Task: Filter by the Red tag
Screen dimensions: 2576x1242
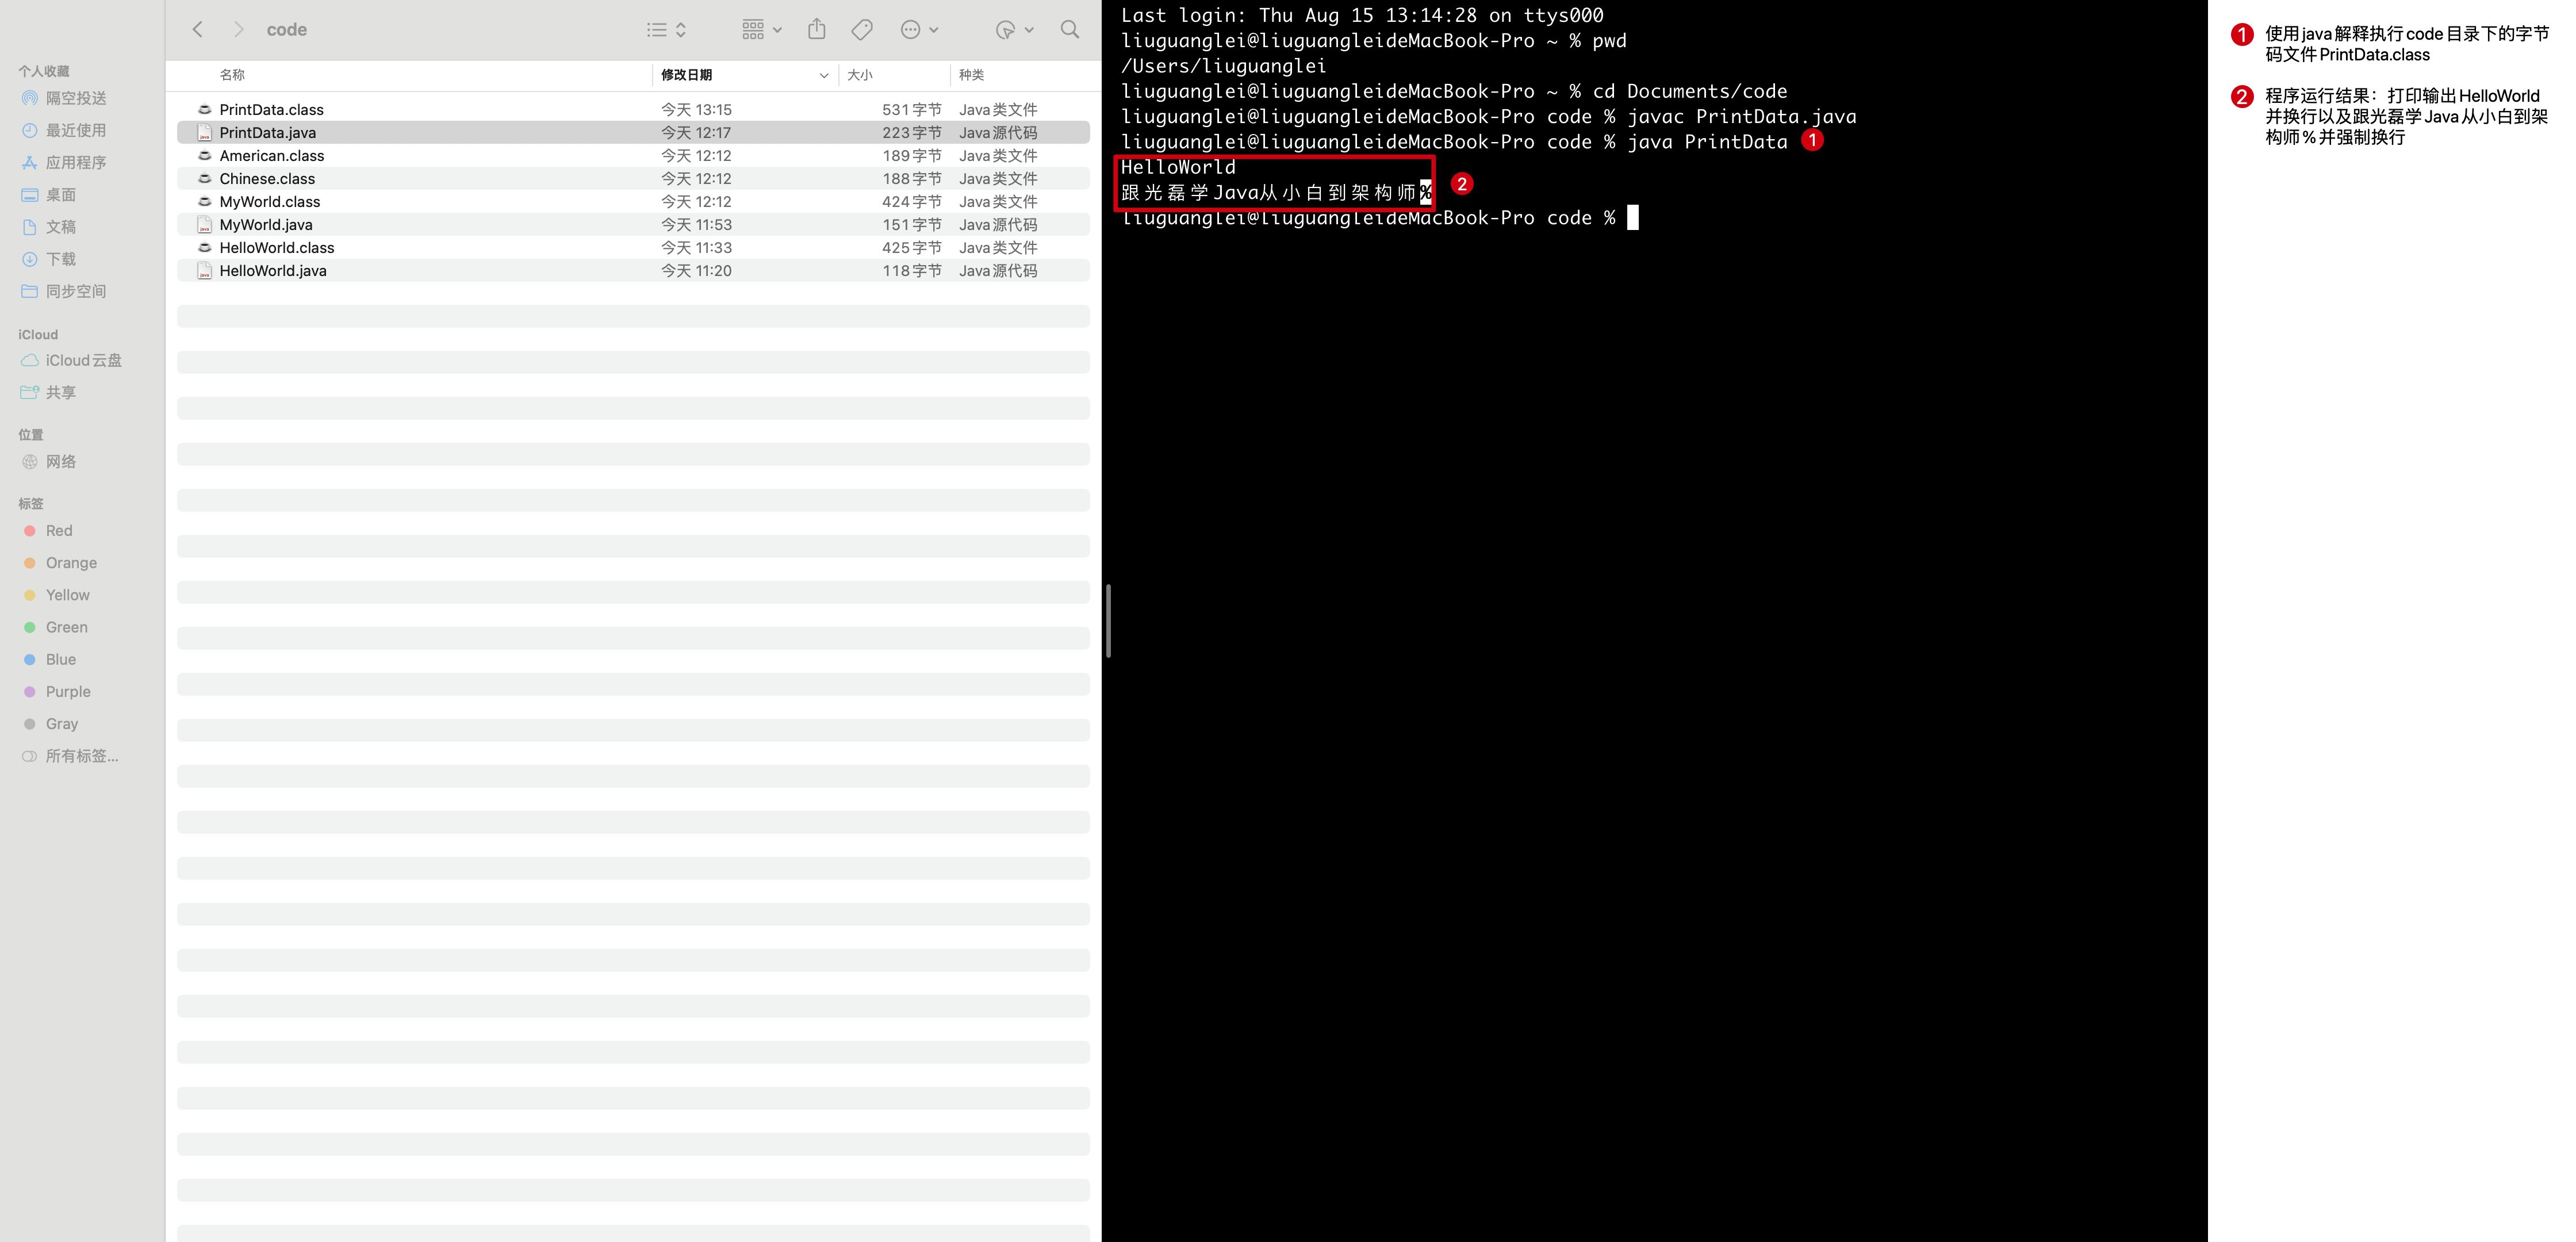Action: tap(58, 531)
